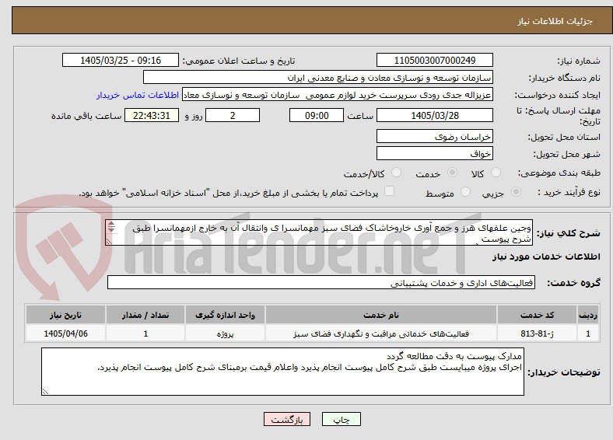Toggle the اسناد خزانه اسلامی payment checkbox

coord(389,191)
